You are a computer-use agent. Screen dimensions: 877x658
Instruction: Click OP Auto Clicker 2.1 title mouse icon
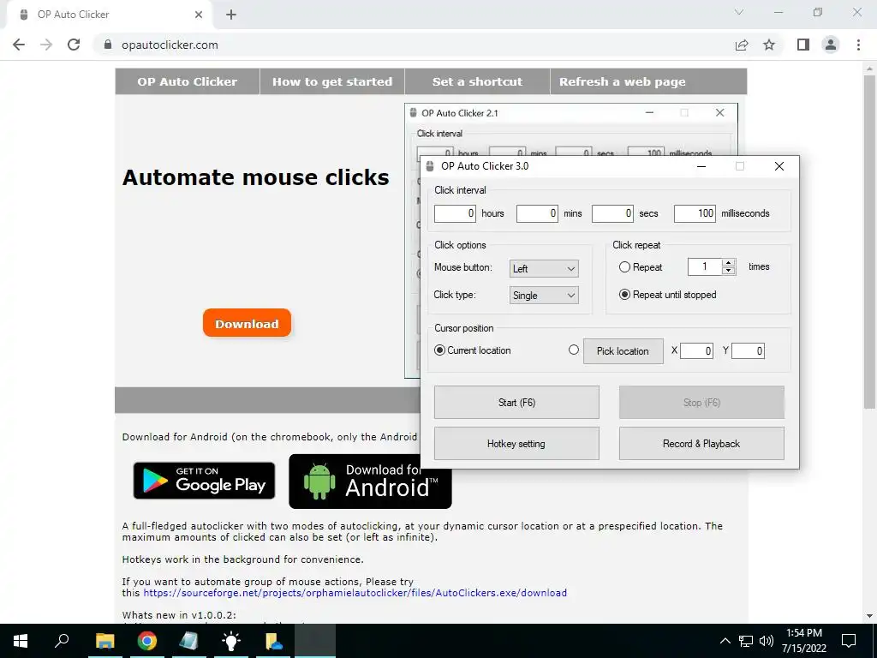(414, 113)
